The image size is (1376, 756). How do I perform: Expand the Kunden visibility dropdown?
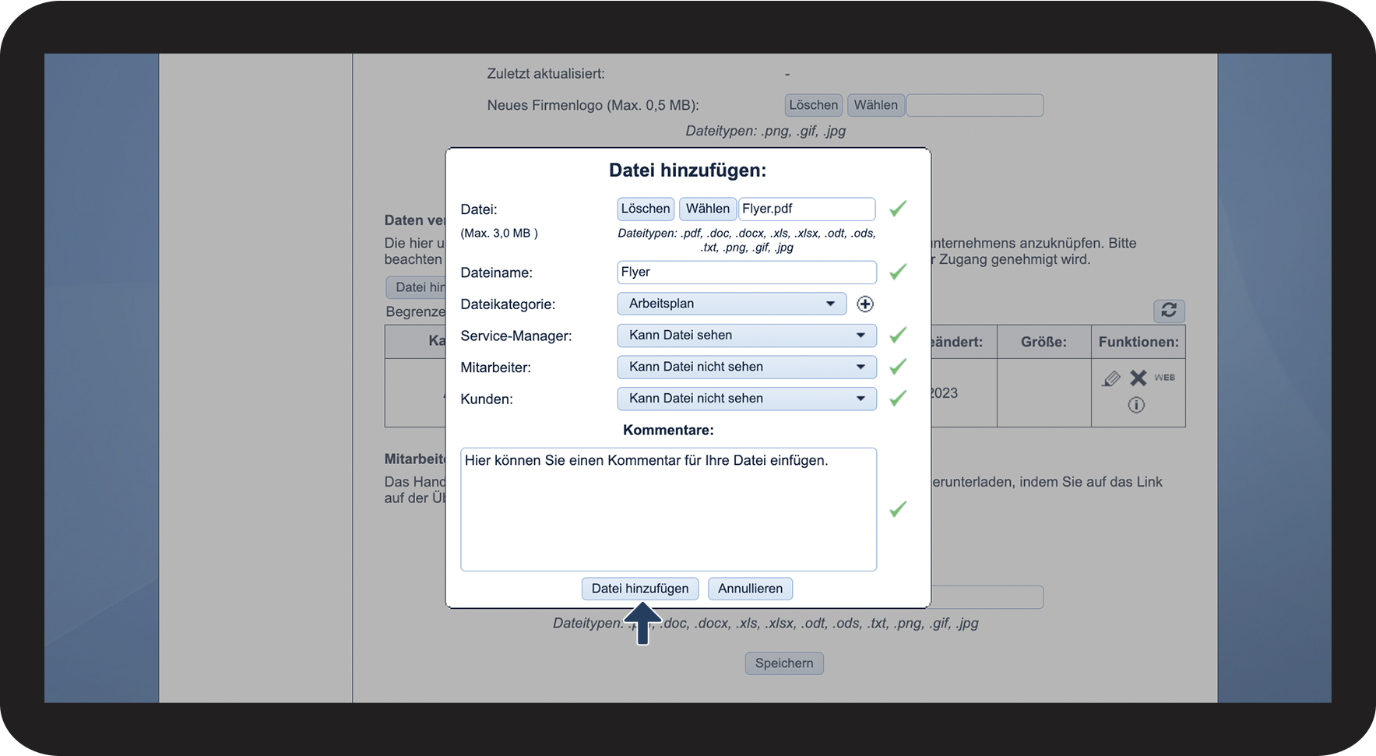(746, 399)
